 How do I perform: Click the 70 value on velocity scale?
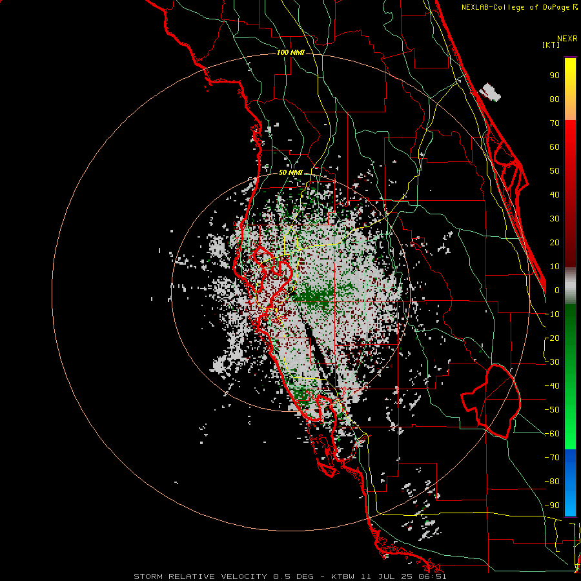point(555,123)
